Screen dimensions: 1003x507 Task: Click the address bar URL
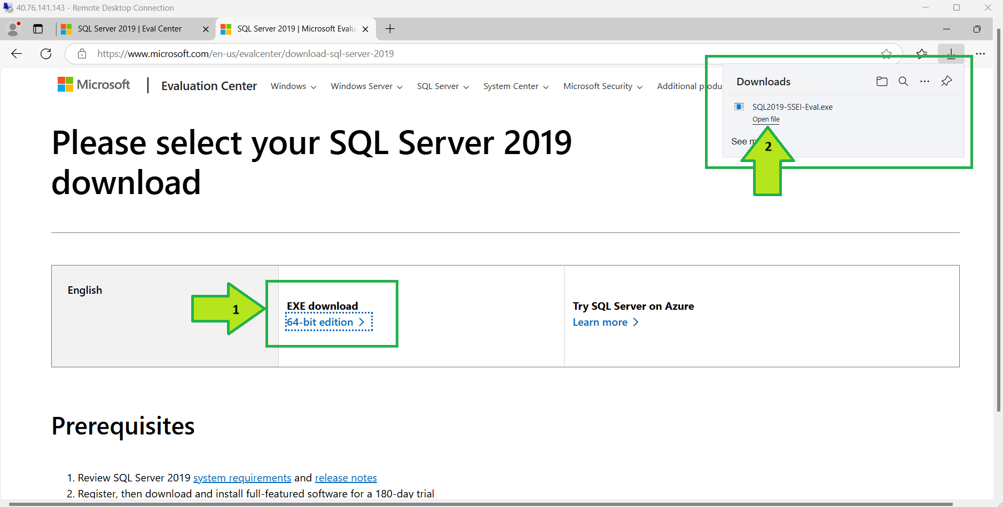246,53
